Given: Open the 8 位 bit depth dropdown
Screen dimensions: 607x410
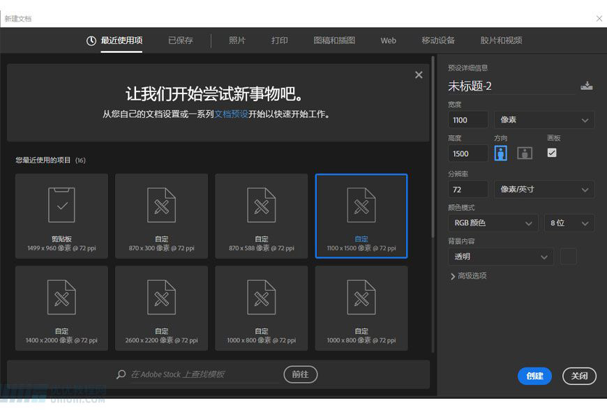Looking at the screenshot, I should pyautogui.click(x=569, y=222).
